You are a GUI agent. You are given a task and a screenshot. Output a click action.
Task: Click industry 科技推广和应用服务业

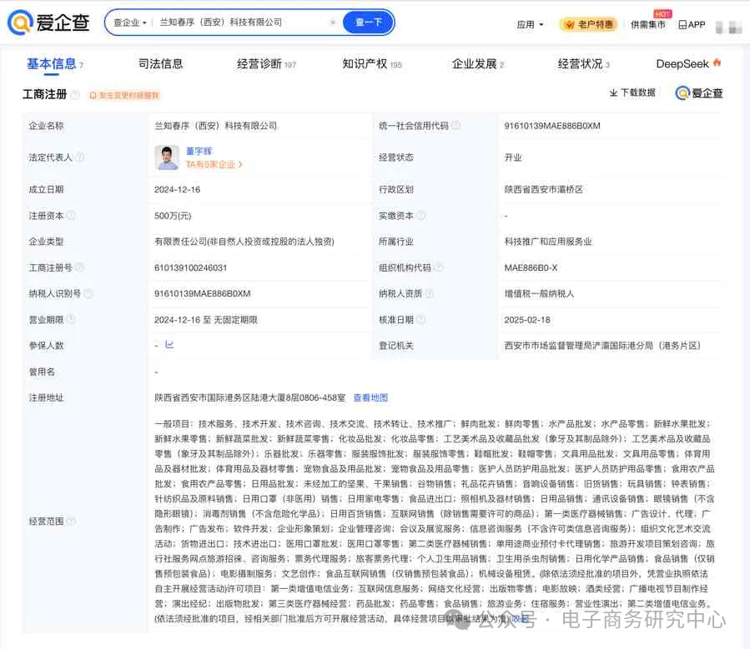[x=548, y=242]
